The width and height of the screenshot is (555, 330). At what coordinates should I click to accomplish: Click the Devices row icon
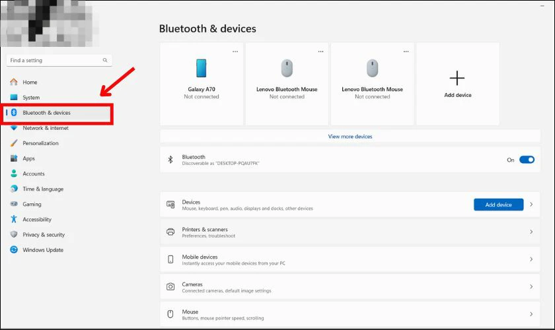(170, 205)
